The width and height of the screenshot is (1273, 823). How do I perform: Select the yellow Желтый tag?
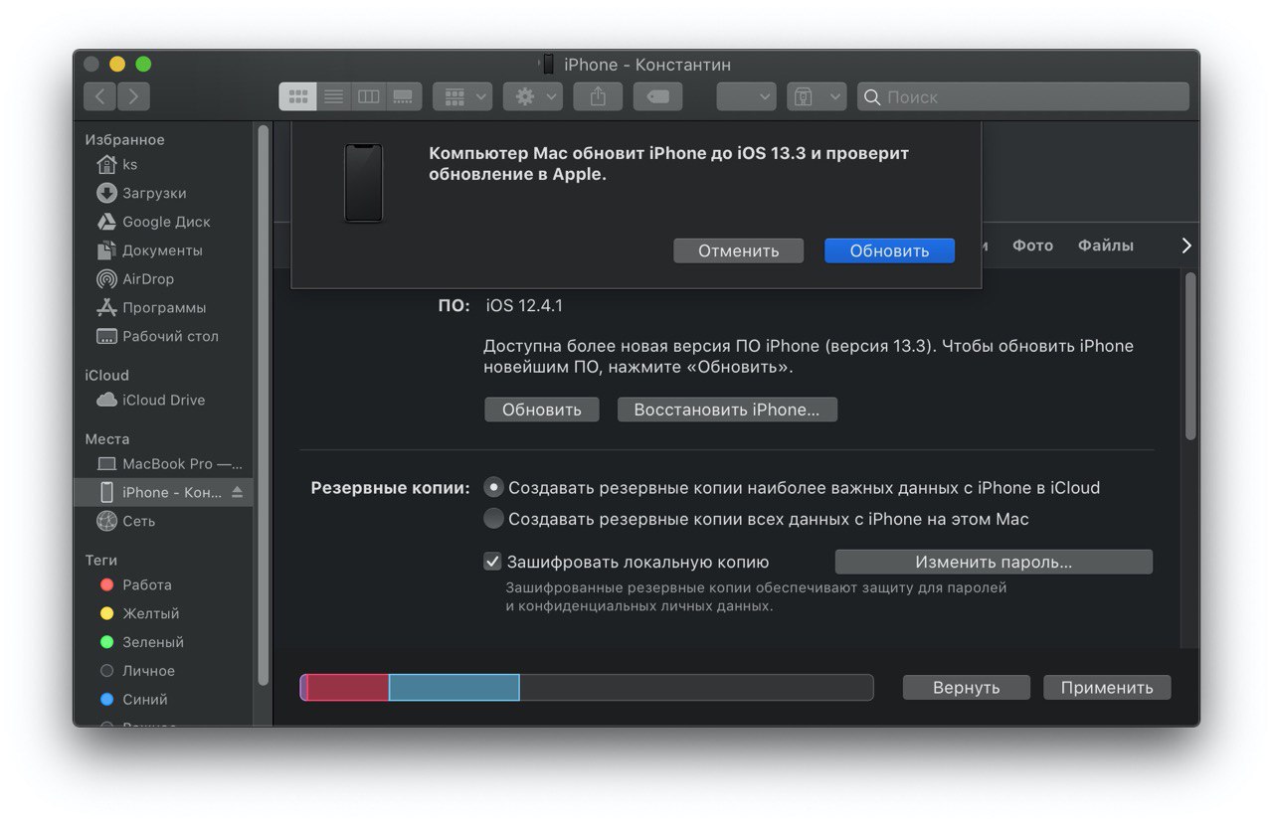point(164,613)
